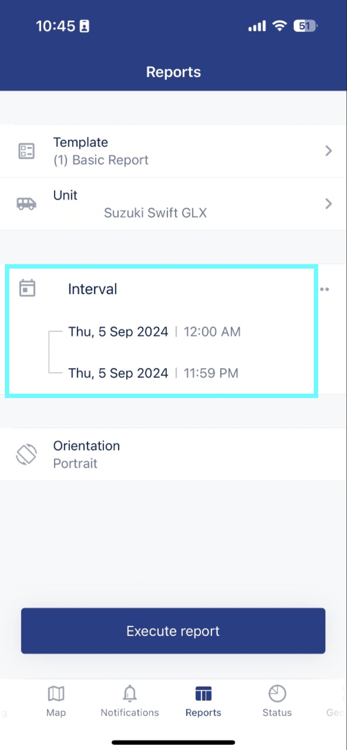
Task: Change the 12:00 AM start time
Action: tap(212, 332)
